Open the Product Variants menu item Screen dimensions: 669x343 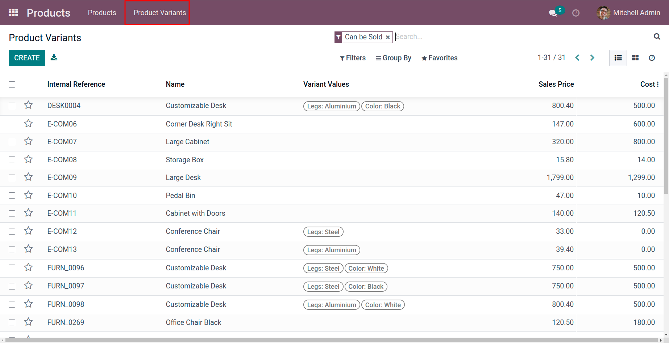[160, 13]
